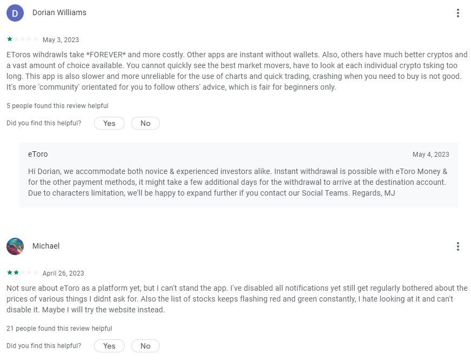This screenshot has height=361, width=471.
Task: Click Michael's colorful profile picture
Action: (15, 246)
